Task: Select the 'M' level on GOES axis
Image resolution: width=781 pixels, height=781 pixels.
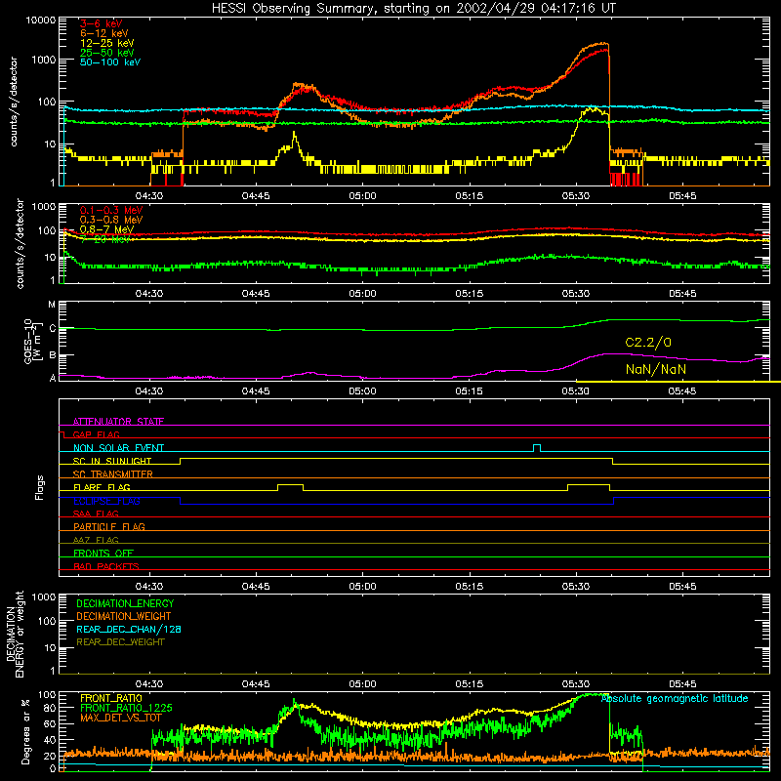Action: (x=52, y=305)
